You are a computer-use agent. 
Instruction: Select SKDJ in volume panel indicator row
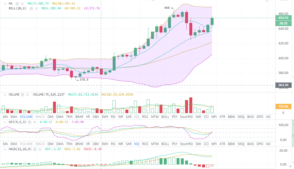click(241, 117)
